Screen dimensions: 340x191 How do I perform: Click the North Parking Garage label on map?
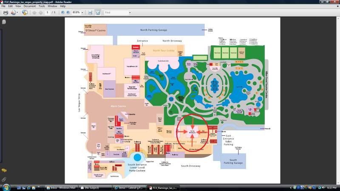(153, 30)
